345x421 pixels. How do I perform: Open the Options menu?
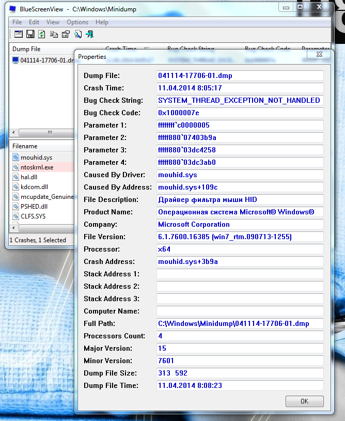coord(77,22)
